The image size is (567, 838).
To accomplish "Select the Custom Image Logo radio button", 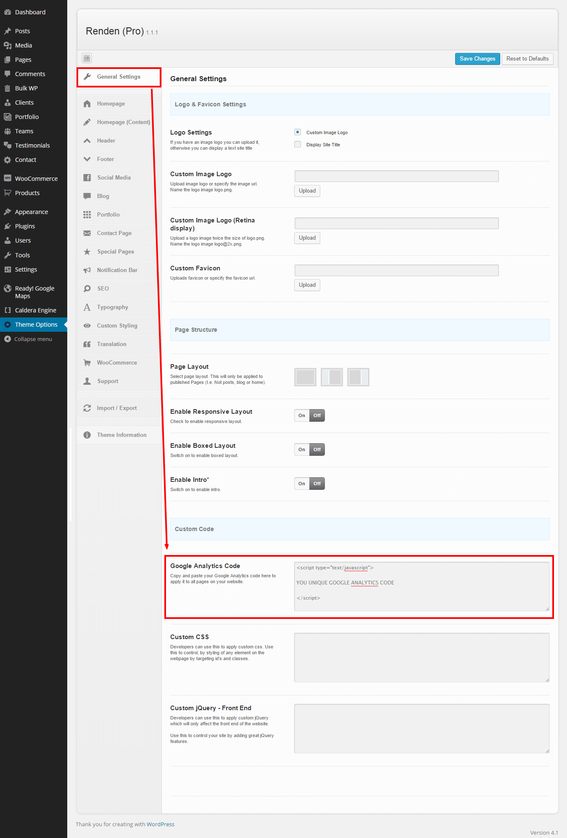I will (x=298, y=132).
